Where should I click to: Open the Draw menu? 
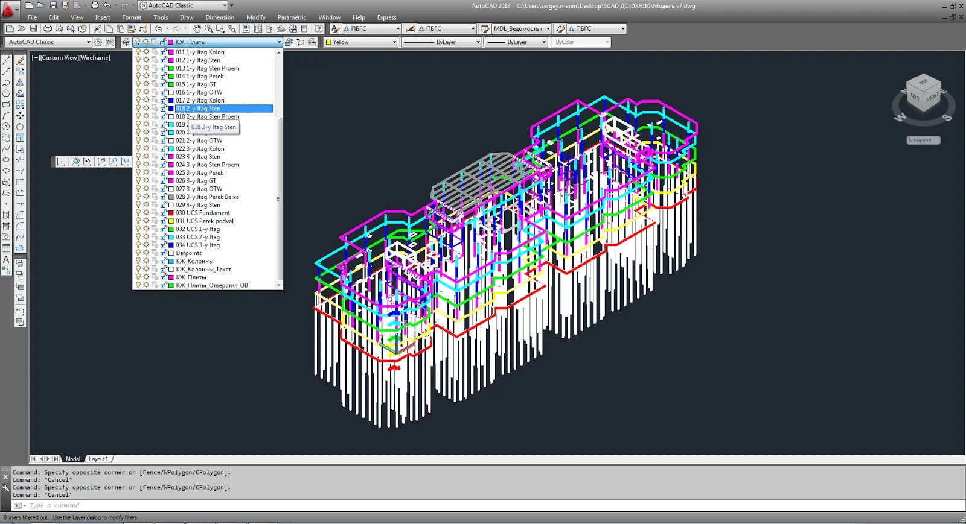187,17
